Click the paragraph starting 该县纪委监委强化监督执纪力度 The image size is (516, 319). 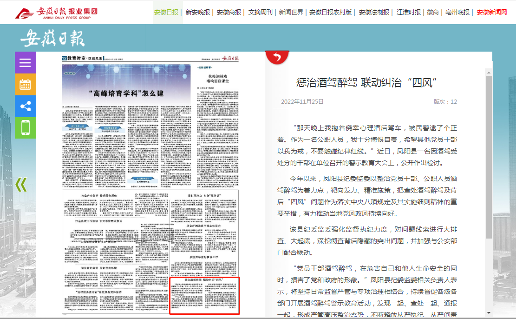click(367, 241)
